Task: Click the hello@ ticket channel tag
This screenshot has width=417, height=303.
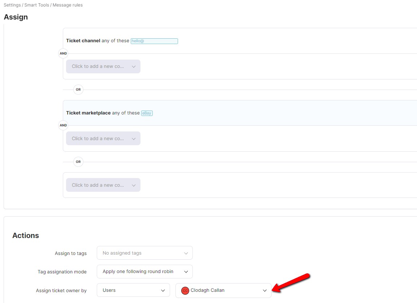Action: (x=154, y=41)
